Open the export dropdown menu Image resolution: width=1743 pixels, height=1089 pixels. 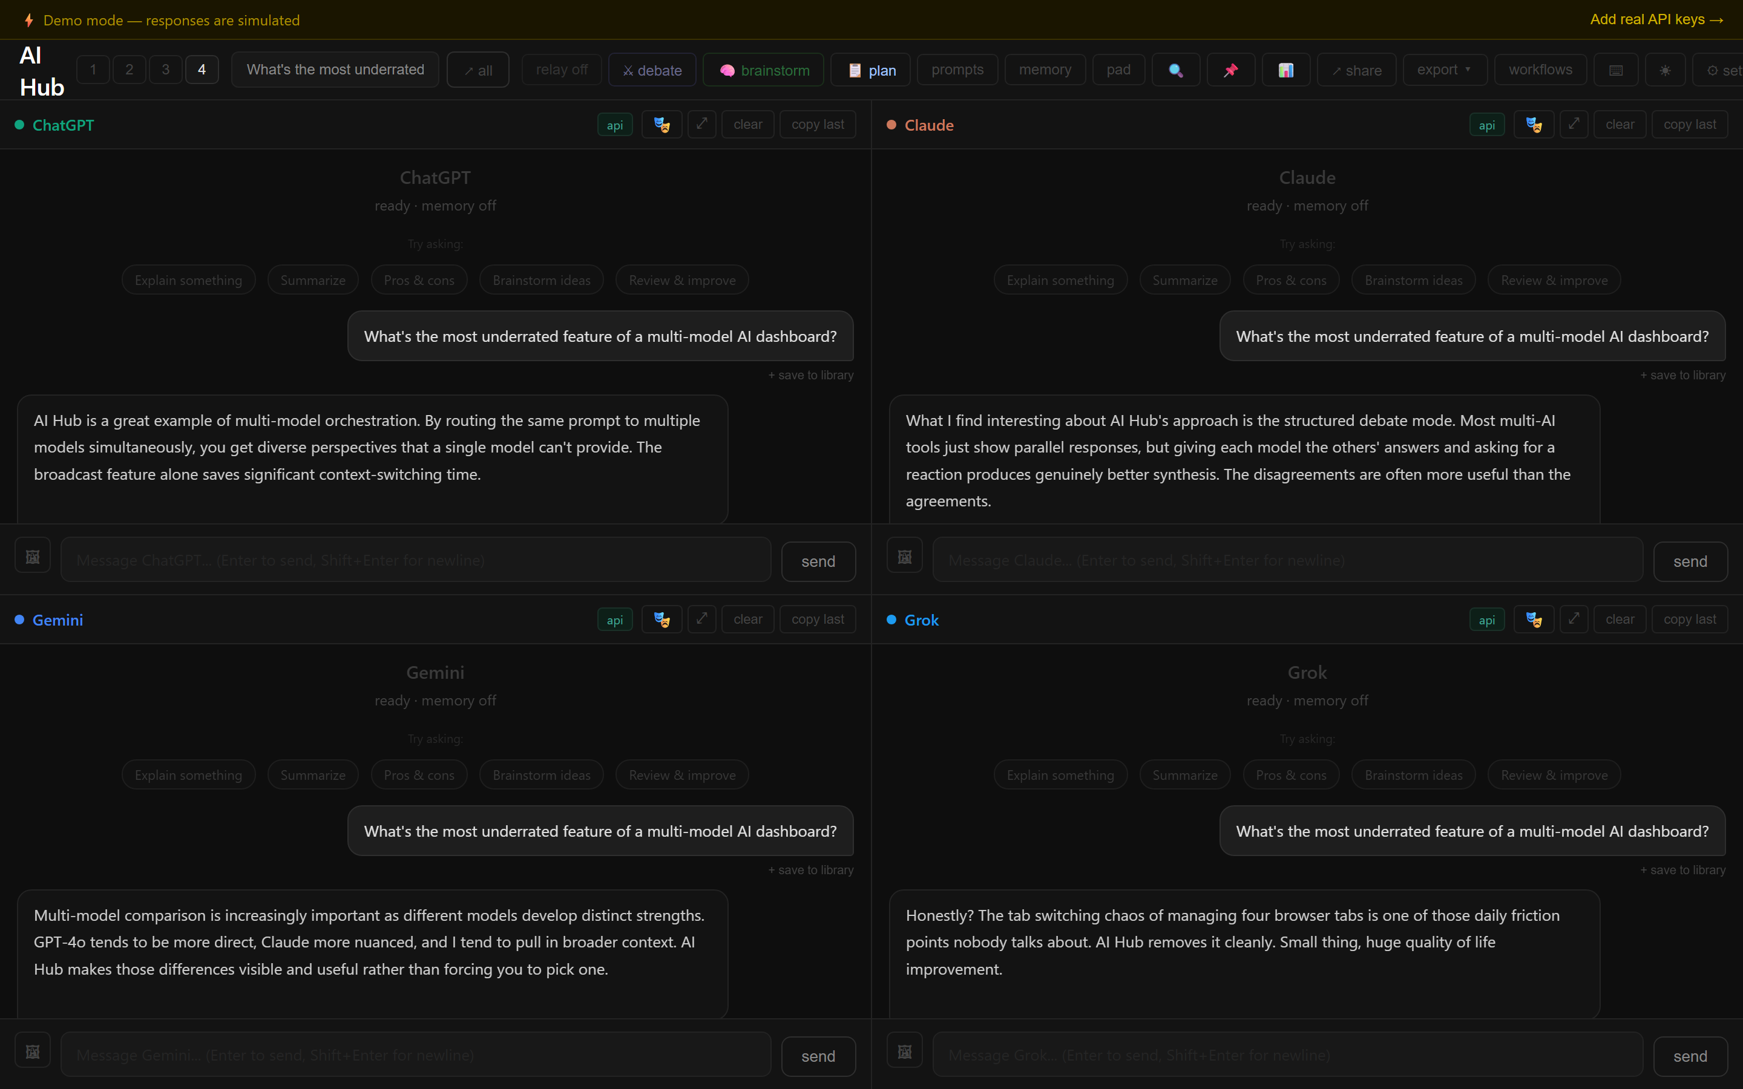click(1445, 70)
